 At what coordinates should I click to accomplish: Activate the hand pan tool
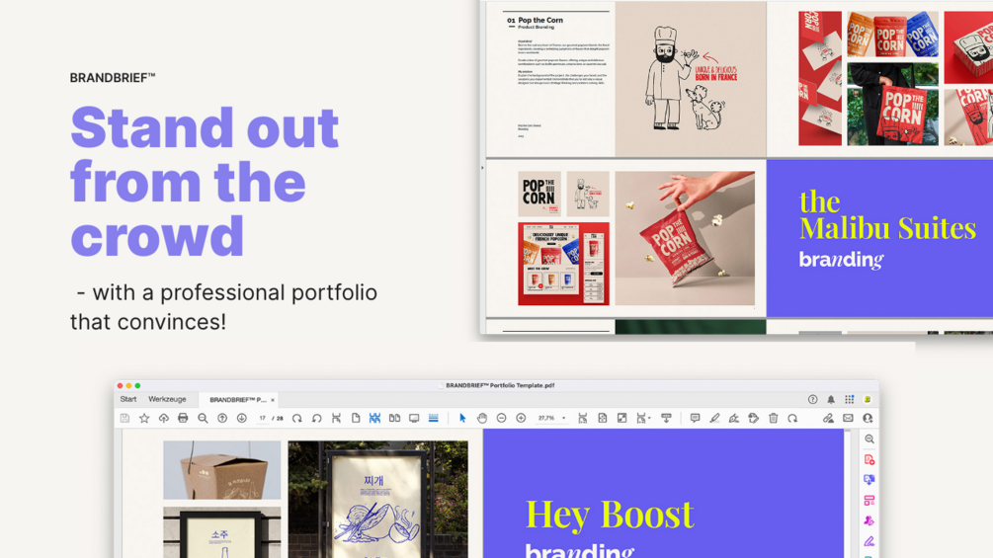coord(482,418)
